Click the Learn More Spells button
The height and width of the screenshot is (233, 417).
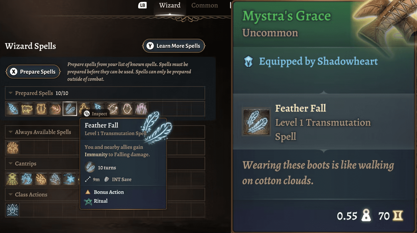pyautogui.click(x=174, y=46)
